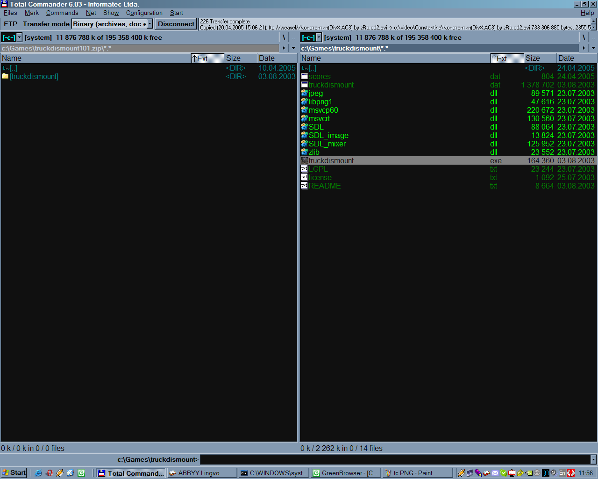
Task: Click the scores dat file icon
Action: 304,76
